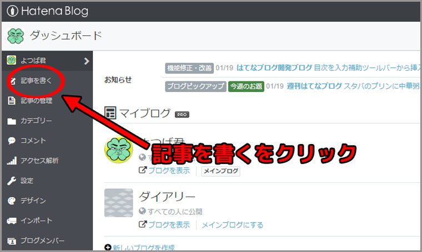Open 記事を書く in the sidebar
Screen dimensions: 422x252
[x=36, y=80]
